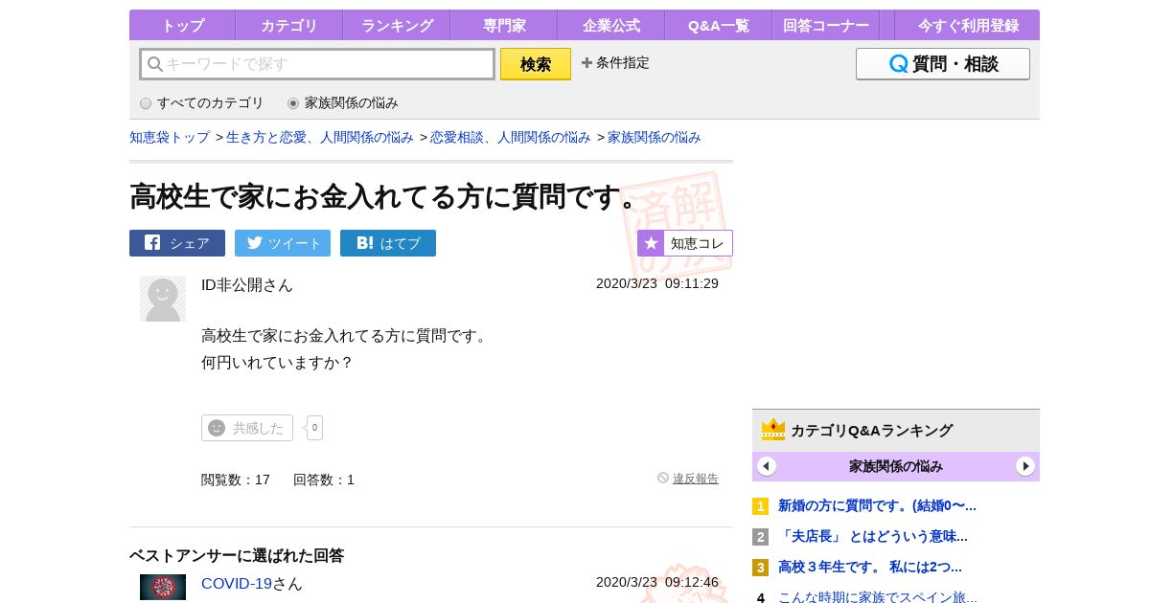The width and height of the screenshot is (1150, 603).
Task: Click ベストアンサーに選ばれた回答 heading
Action: [x=237, y=555]
